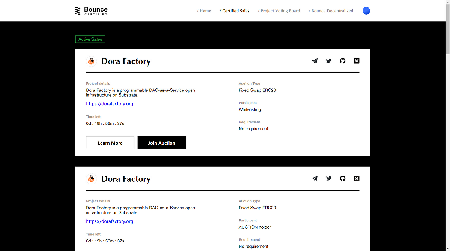Screen dimensions: 450x251
Task: Select the Active Sales tab
Action: click(x=90, y=39)
